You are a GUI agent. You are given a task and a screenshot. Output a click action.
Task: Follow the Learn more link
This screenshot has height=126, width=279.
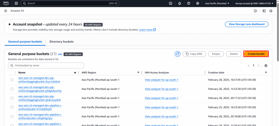[x=146, y=30]
